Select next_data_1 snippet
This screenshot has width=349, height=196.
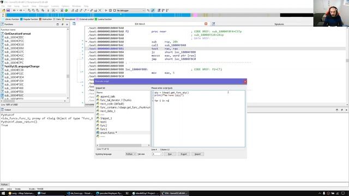click(x=108, y=111)
